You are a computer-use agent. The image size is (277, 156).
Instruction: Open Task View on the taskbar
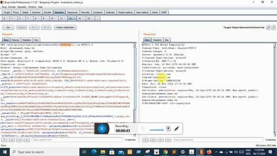84,152
